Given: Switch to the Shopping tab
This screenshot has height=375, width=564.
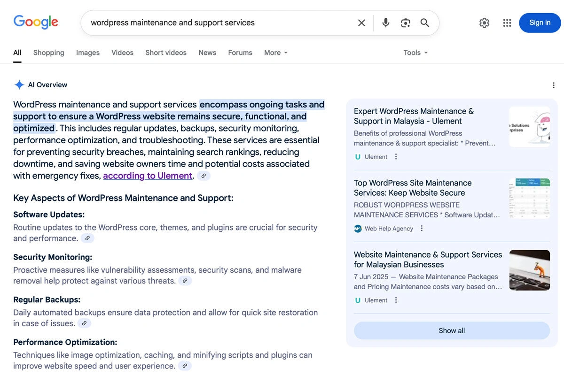Looking at the screenshot, I should click(48, 53).
